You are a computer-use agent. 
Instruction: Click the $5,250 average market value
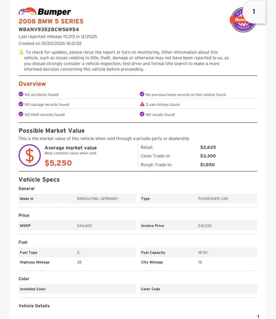(x=58, y=163)
